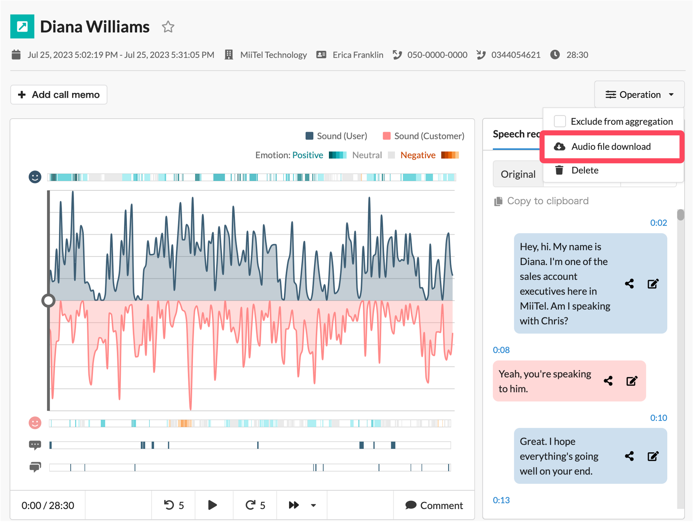Viewport: 693px width, 522px height.
Task: Expand the Operation dropdown
Action: coord(639,95)
